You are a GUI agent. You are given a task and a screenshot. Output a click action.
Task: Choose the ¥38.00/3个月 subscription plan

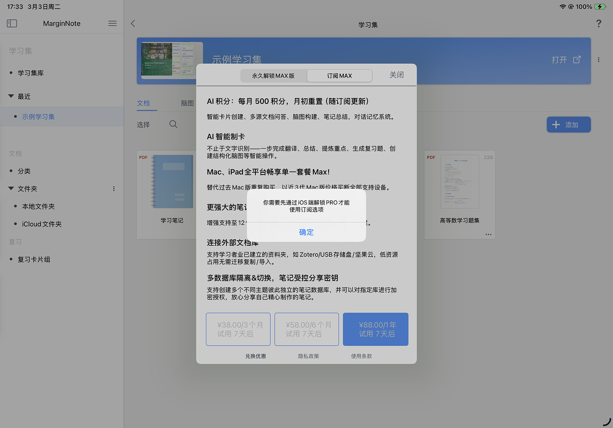[x=238, y=329]
